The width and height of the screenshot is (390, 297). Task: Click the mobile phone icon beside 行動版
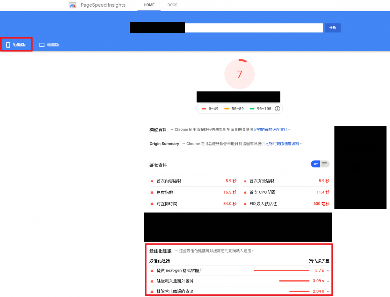(8, 45)
